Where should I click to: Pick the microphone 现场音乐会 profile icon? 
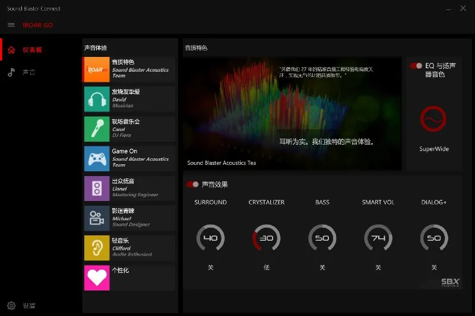(x=97, y=129)
